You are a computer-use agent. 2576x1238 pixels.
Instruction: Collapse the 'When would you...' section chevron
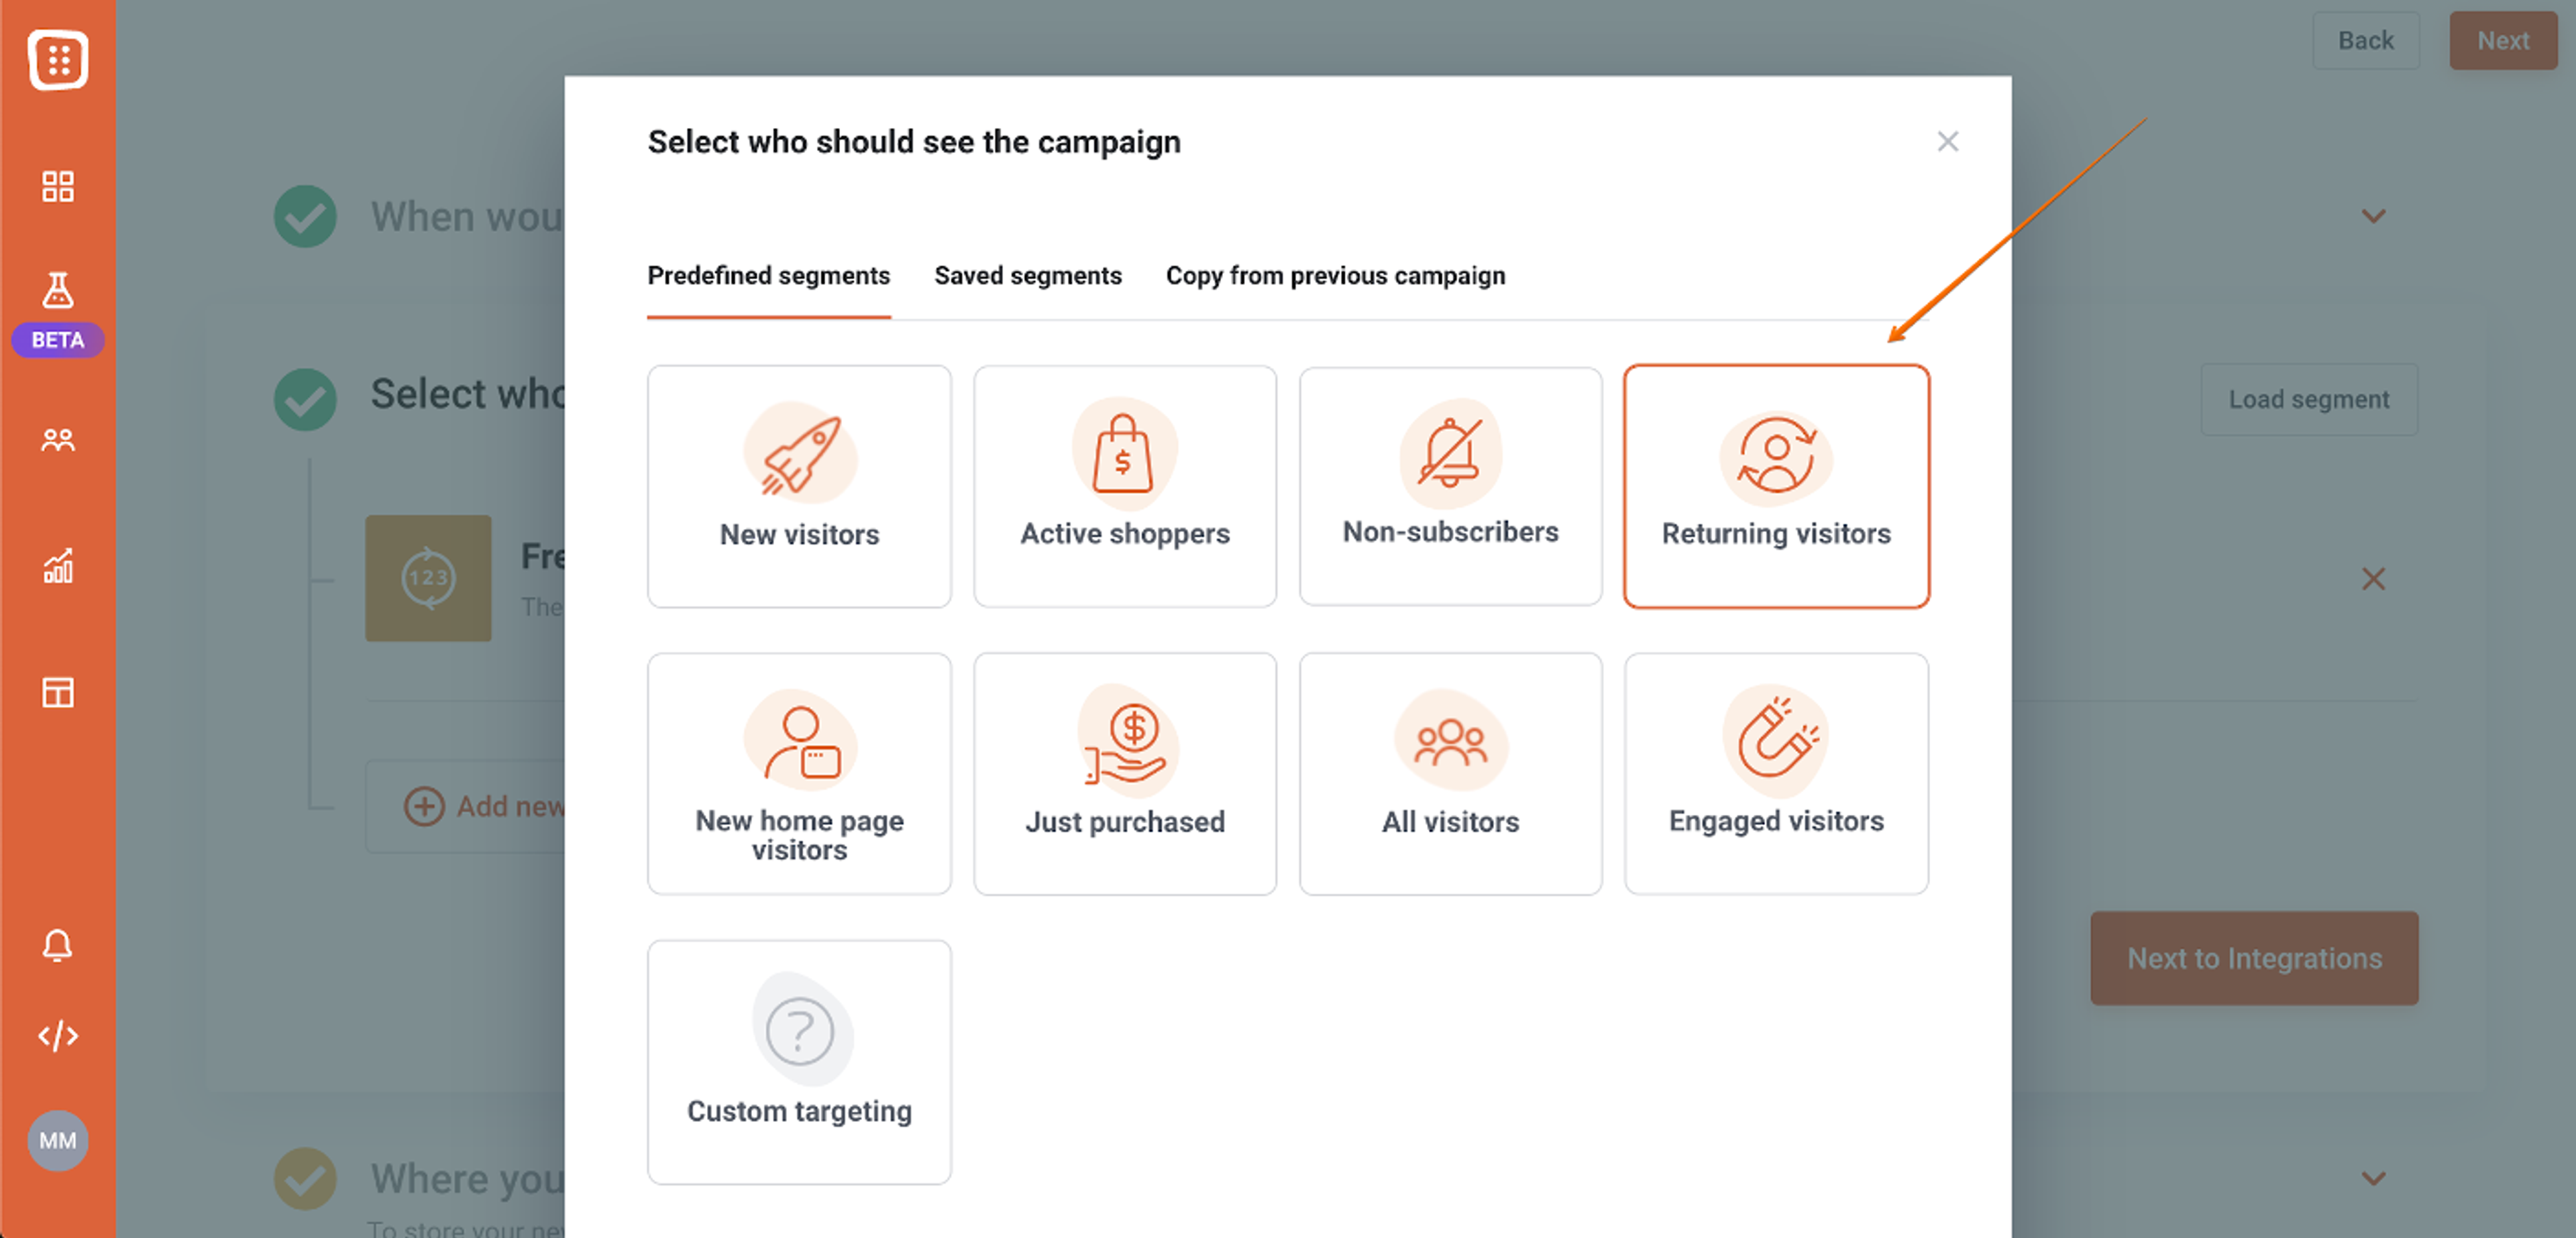pos(2372,216)
